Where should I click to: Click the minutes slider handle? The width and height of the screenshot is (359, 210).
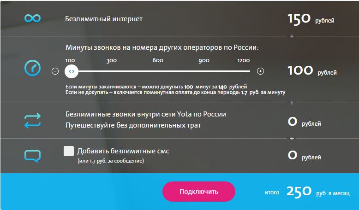click(71, 71)
